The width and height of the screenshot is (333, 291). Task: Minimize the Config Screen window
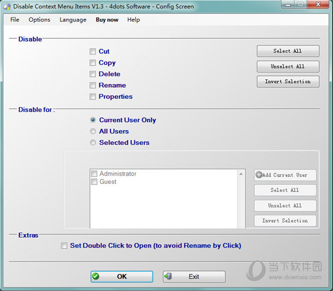point(288,4)
